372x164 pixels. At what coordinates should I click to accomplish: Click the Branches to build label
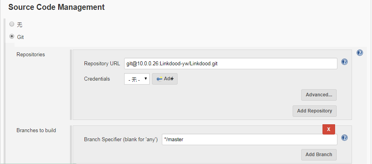click(x=36, y=130)
